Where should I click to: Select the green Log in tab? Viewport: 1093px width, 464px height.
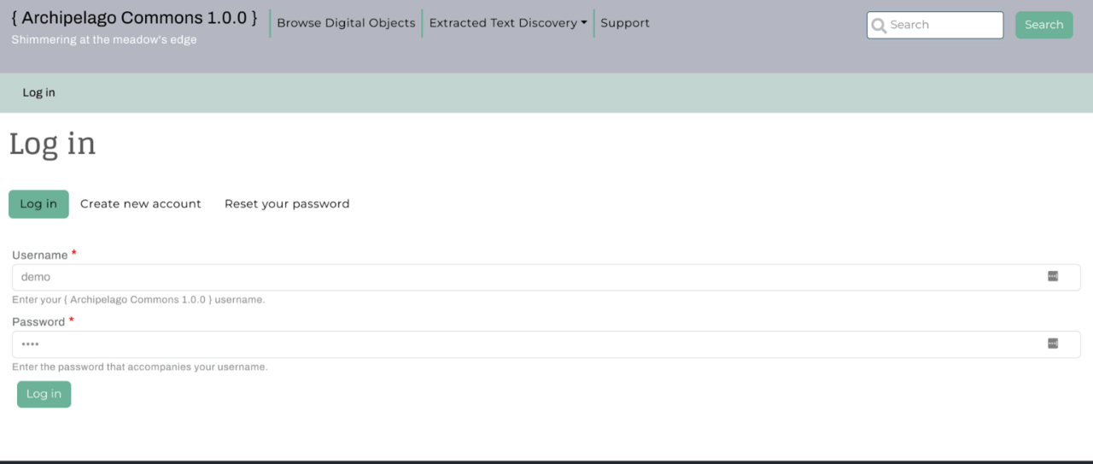(38, 204)
